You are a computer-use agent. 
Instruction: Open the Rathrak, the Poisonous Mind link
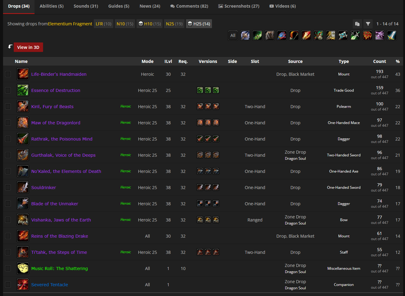tap(62, 139)
